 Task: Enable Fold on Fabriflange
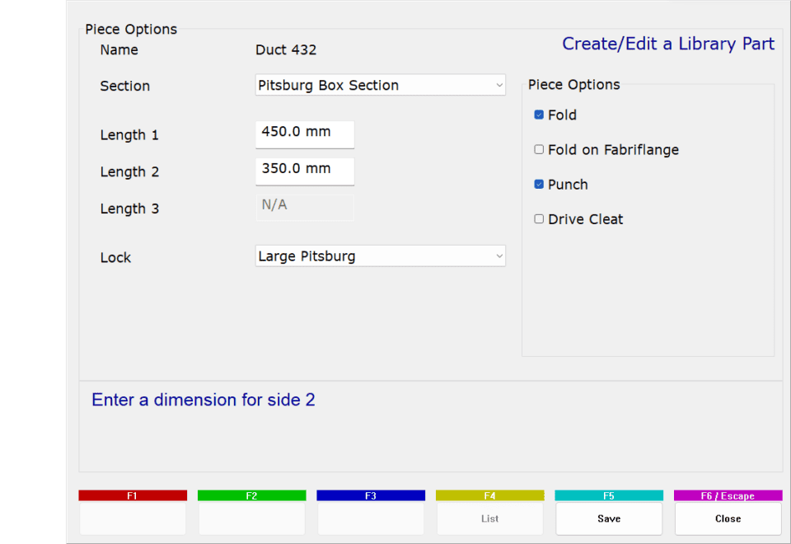point(540,150)
